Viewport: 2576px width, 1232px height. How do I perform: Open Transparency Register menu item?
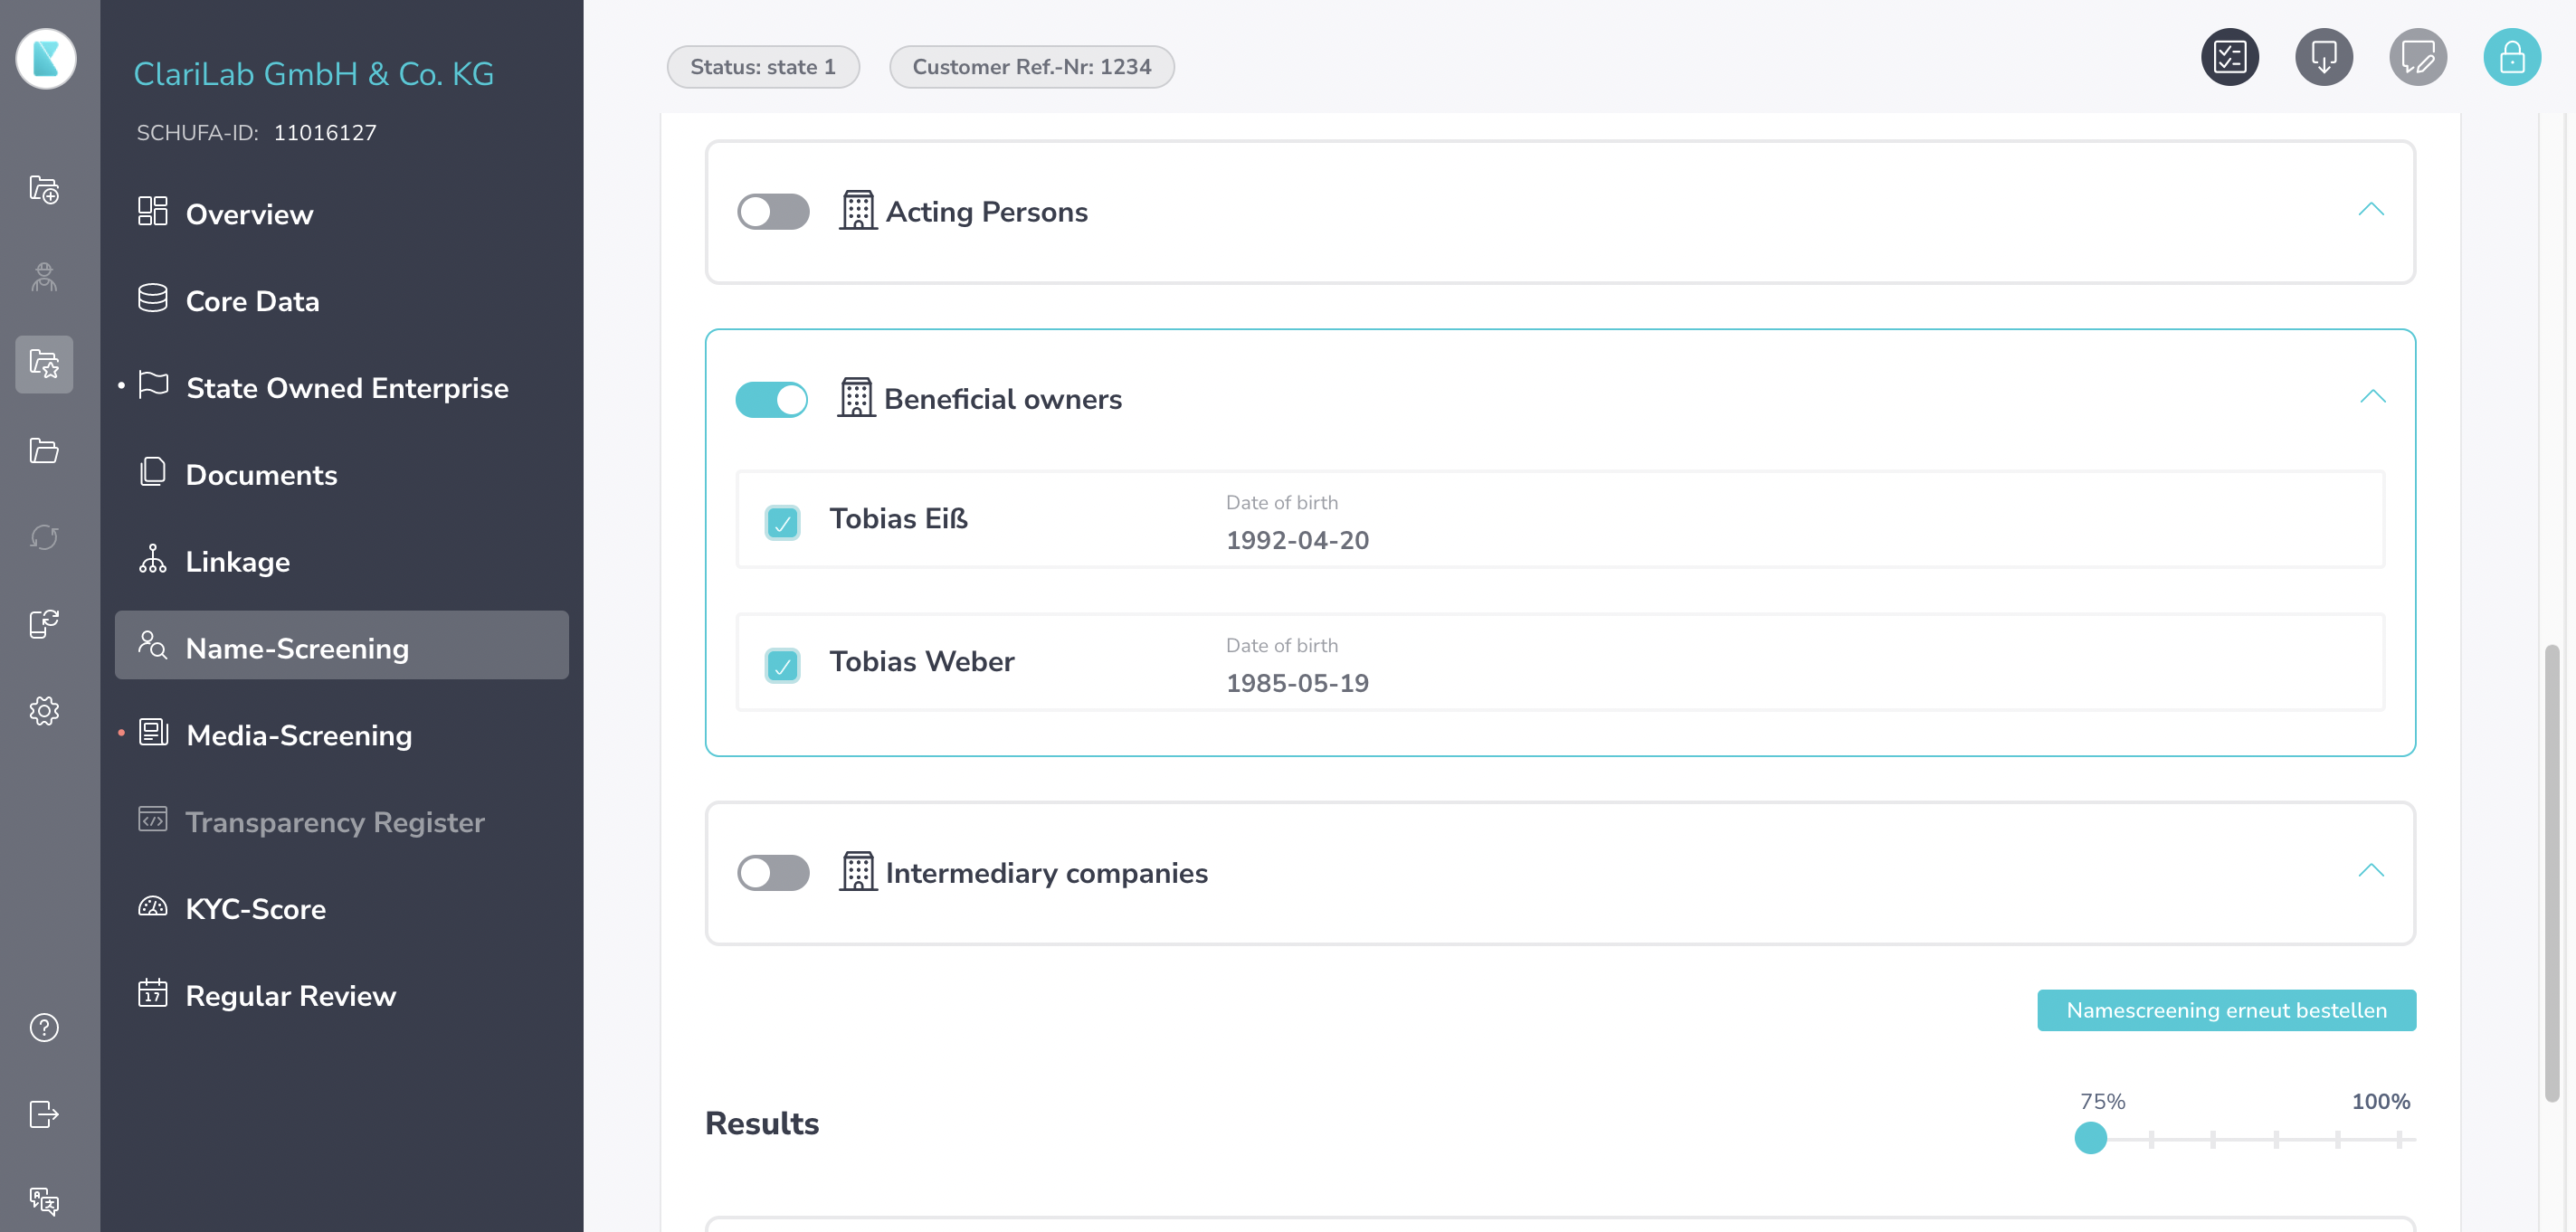342,821
